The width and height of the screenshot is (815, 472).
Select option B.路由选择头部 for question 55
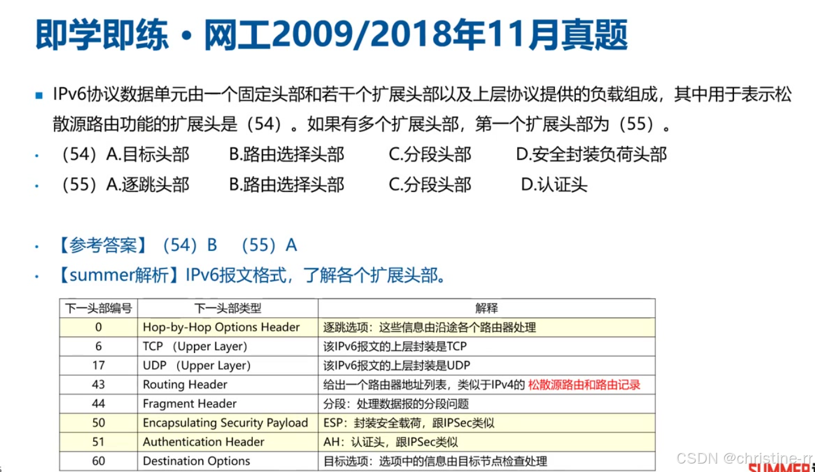point(286,184)
